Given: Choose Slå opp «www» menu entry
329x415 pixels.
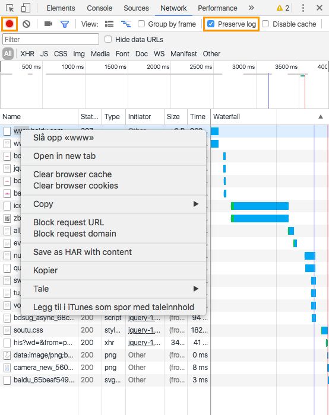Looking at the screenshot, I should point(113,138).
